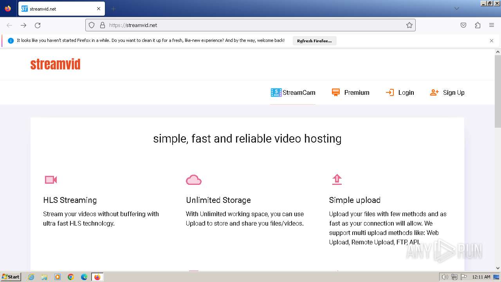Expand the list all tabs chevron
The image size is (501, 282).
click(x=456, y=9)
